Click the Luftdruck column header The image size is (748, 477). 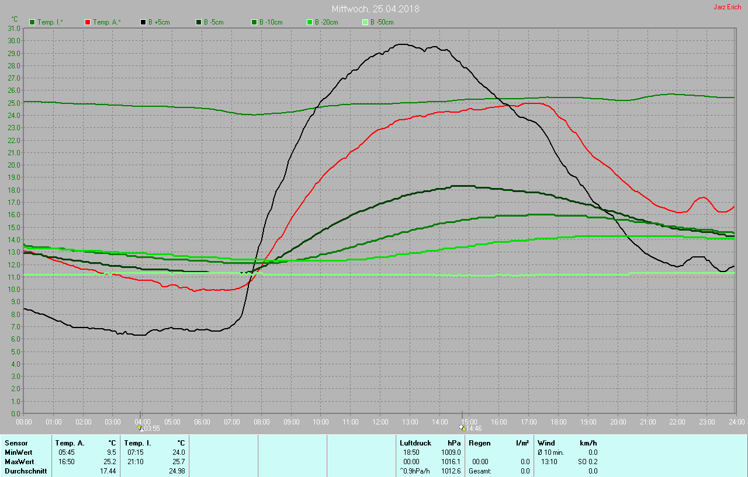(x=415, y=443)
